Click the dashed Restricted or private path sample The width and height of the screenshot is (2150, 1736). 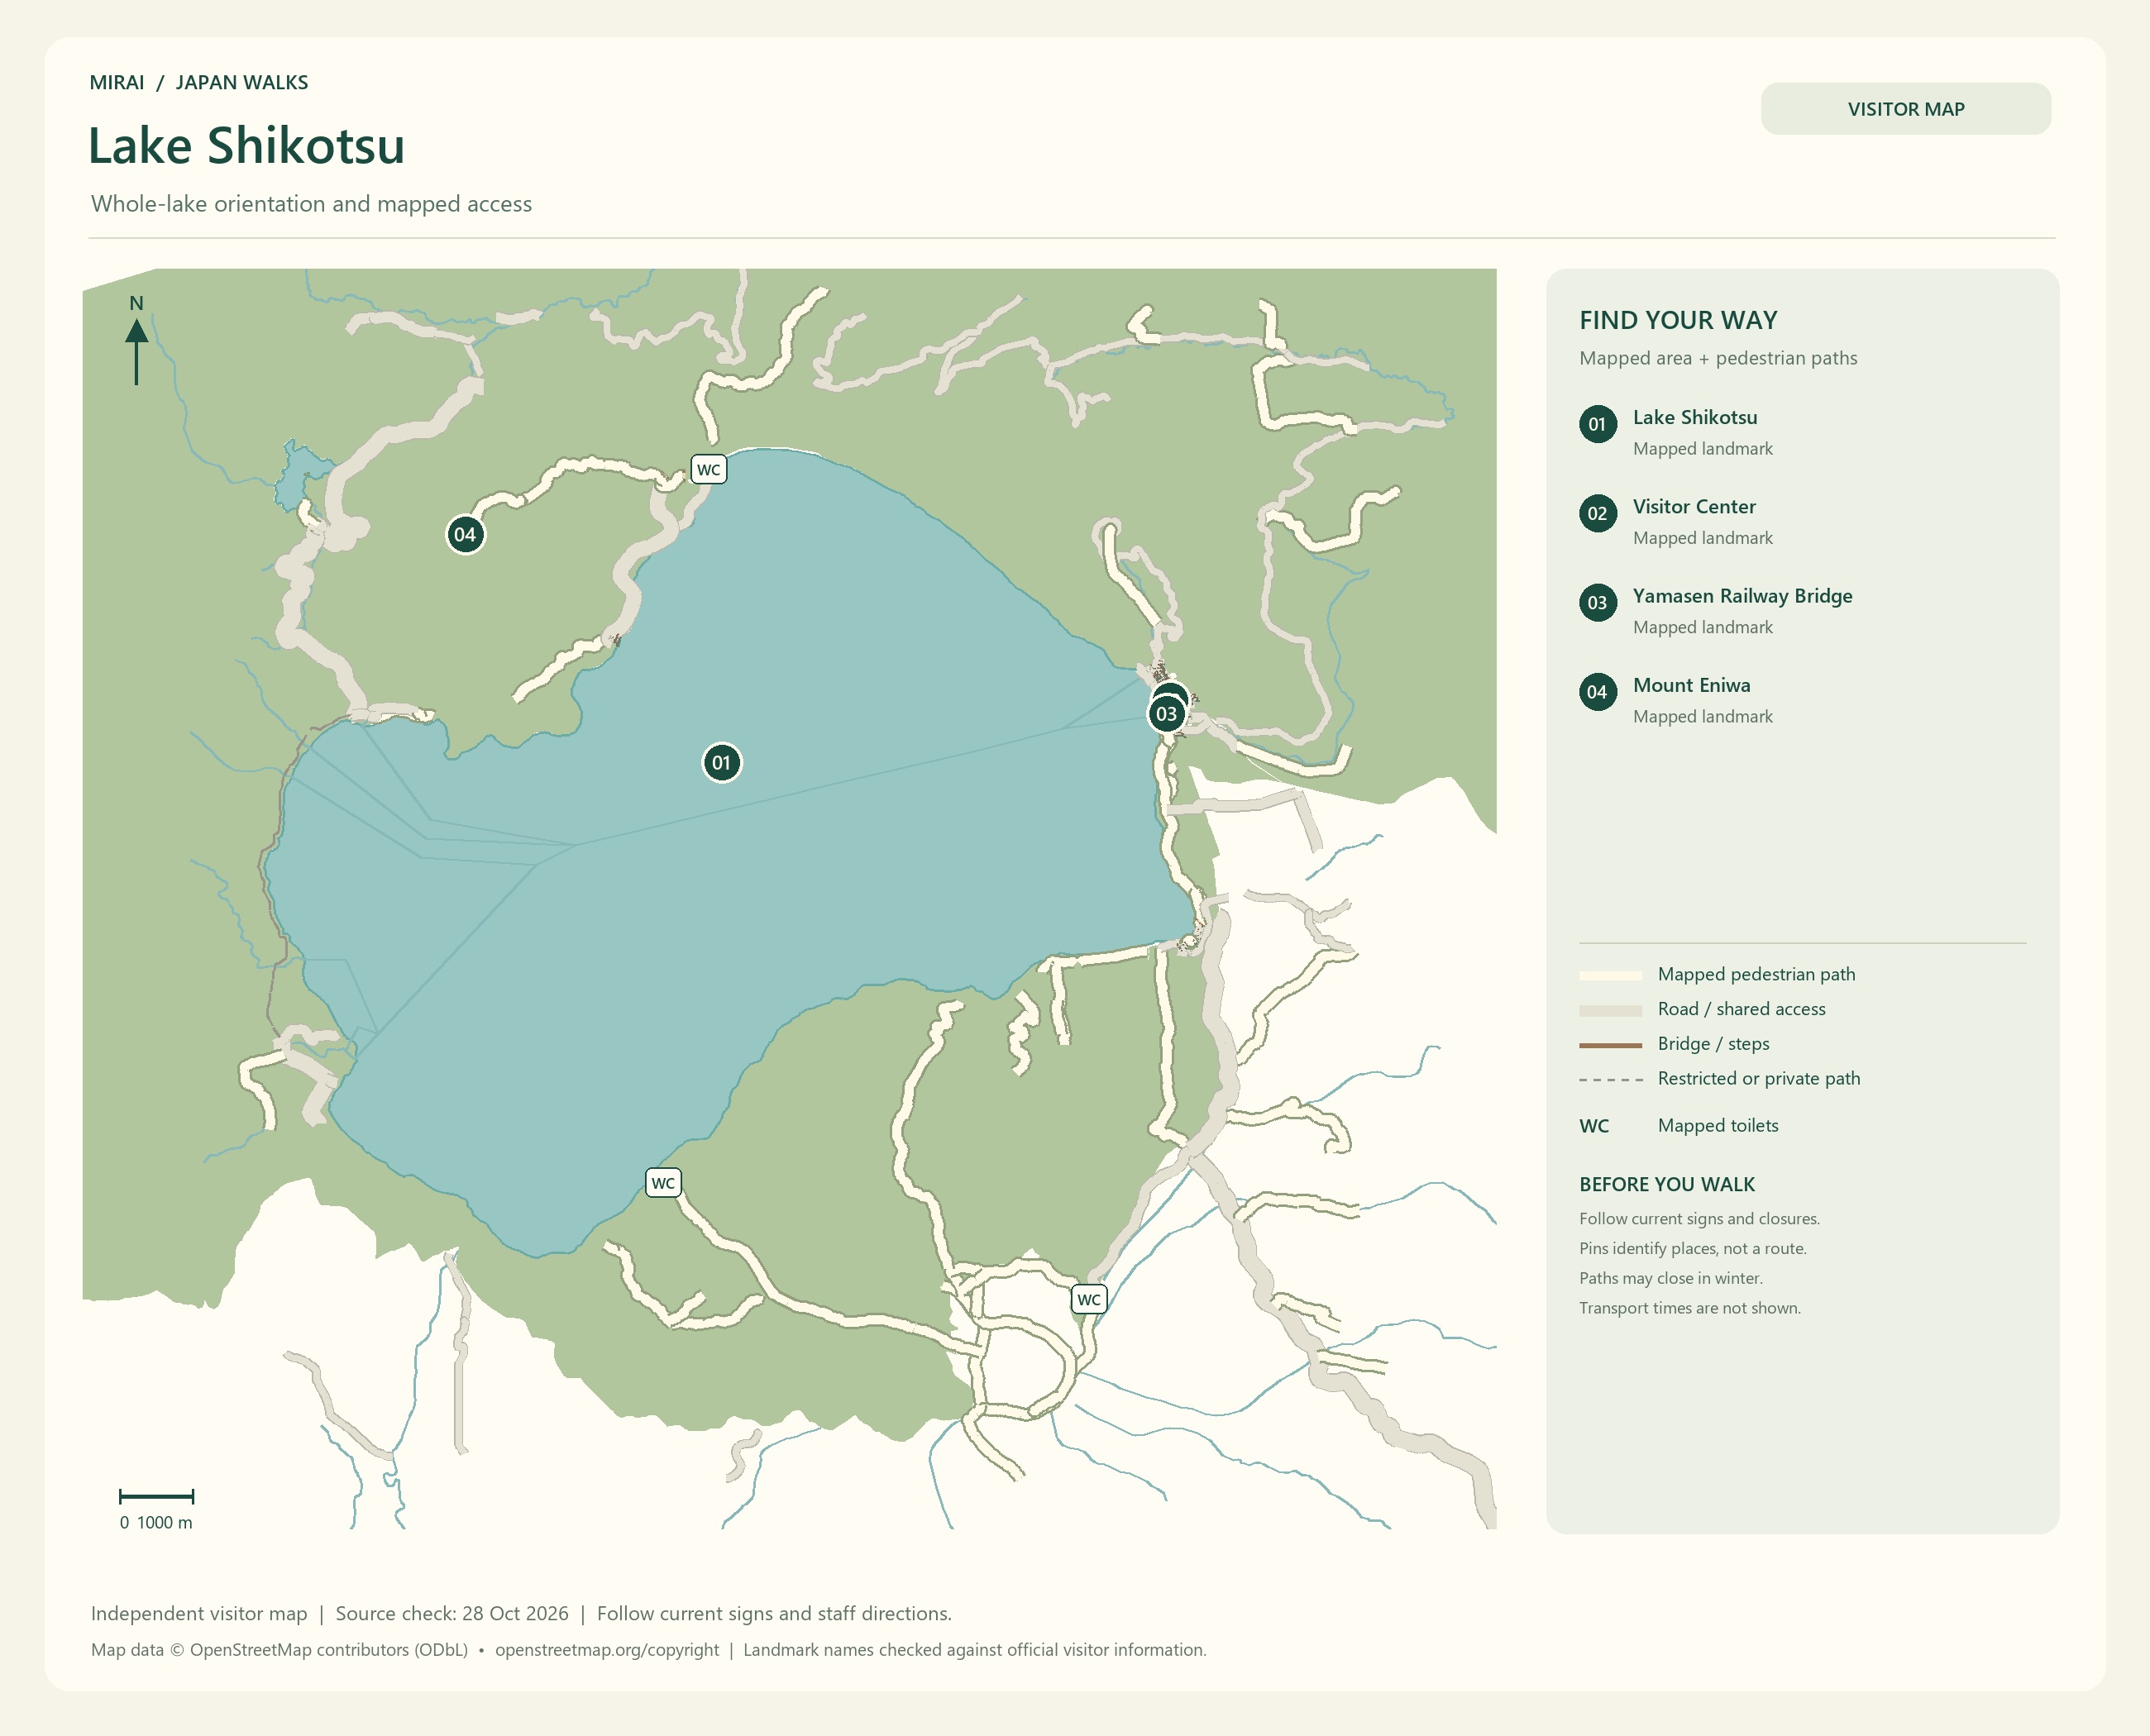pyautogui.click(x=1610, y=1080)
